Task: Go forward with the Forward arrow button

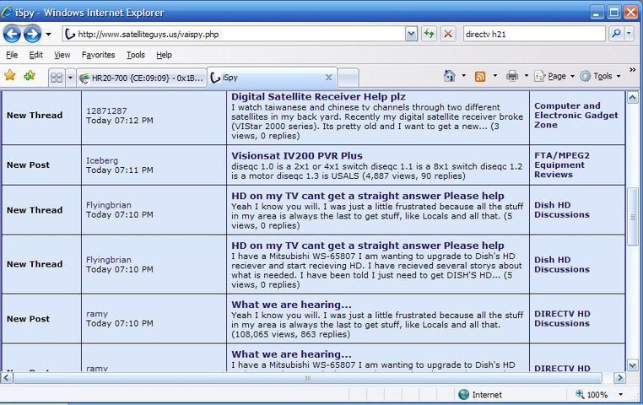Action: click(x=32, y=34)
